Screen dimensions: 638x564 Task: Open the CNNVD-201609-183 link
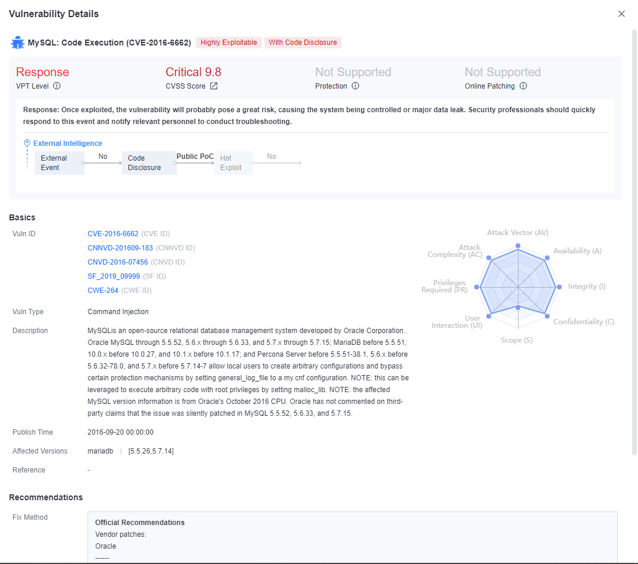[120, 248]
